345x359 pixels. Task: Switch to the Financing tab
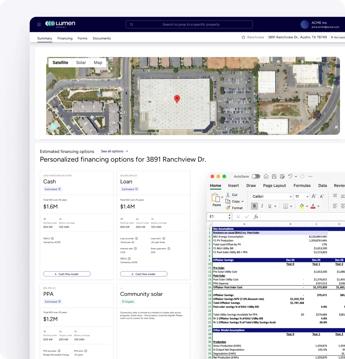(65, 38)
